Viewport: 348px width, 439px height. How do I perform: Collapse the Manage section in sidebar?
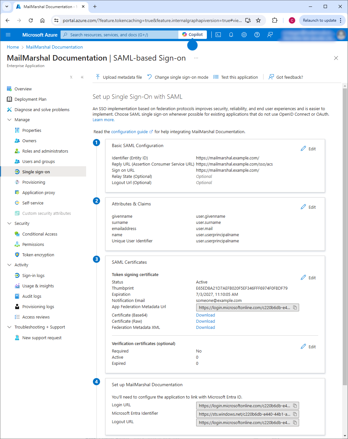9,120
